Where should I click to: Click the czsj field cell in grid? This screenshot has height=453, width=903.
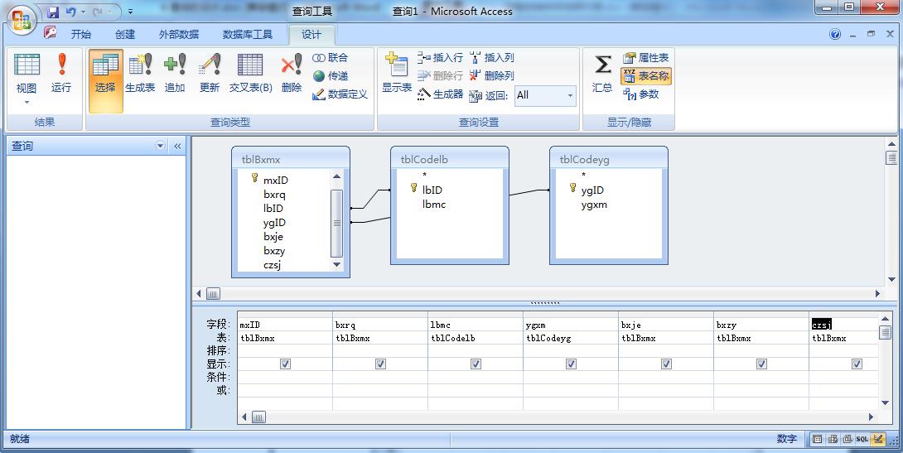tap(844, 325)
